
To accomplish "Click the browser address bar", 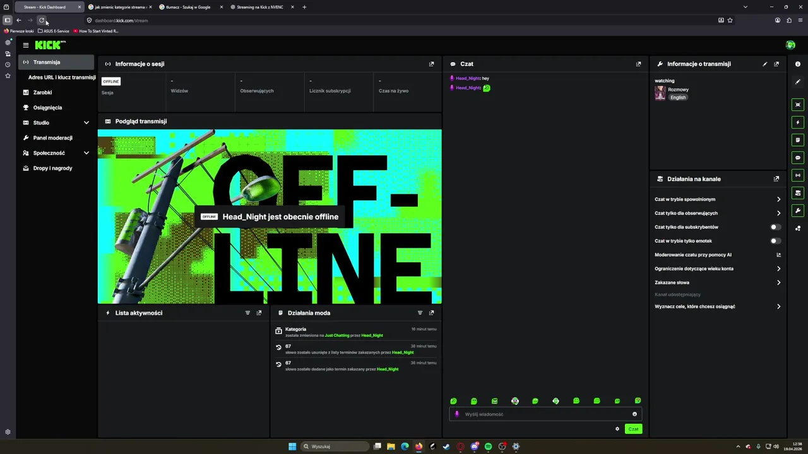I will [404, 20].
